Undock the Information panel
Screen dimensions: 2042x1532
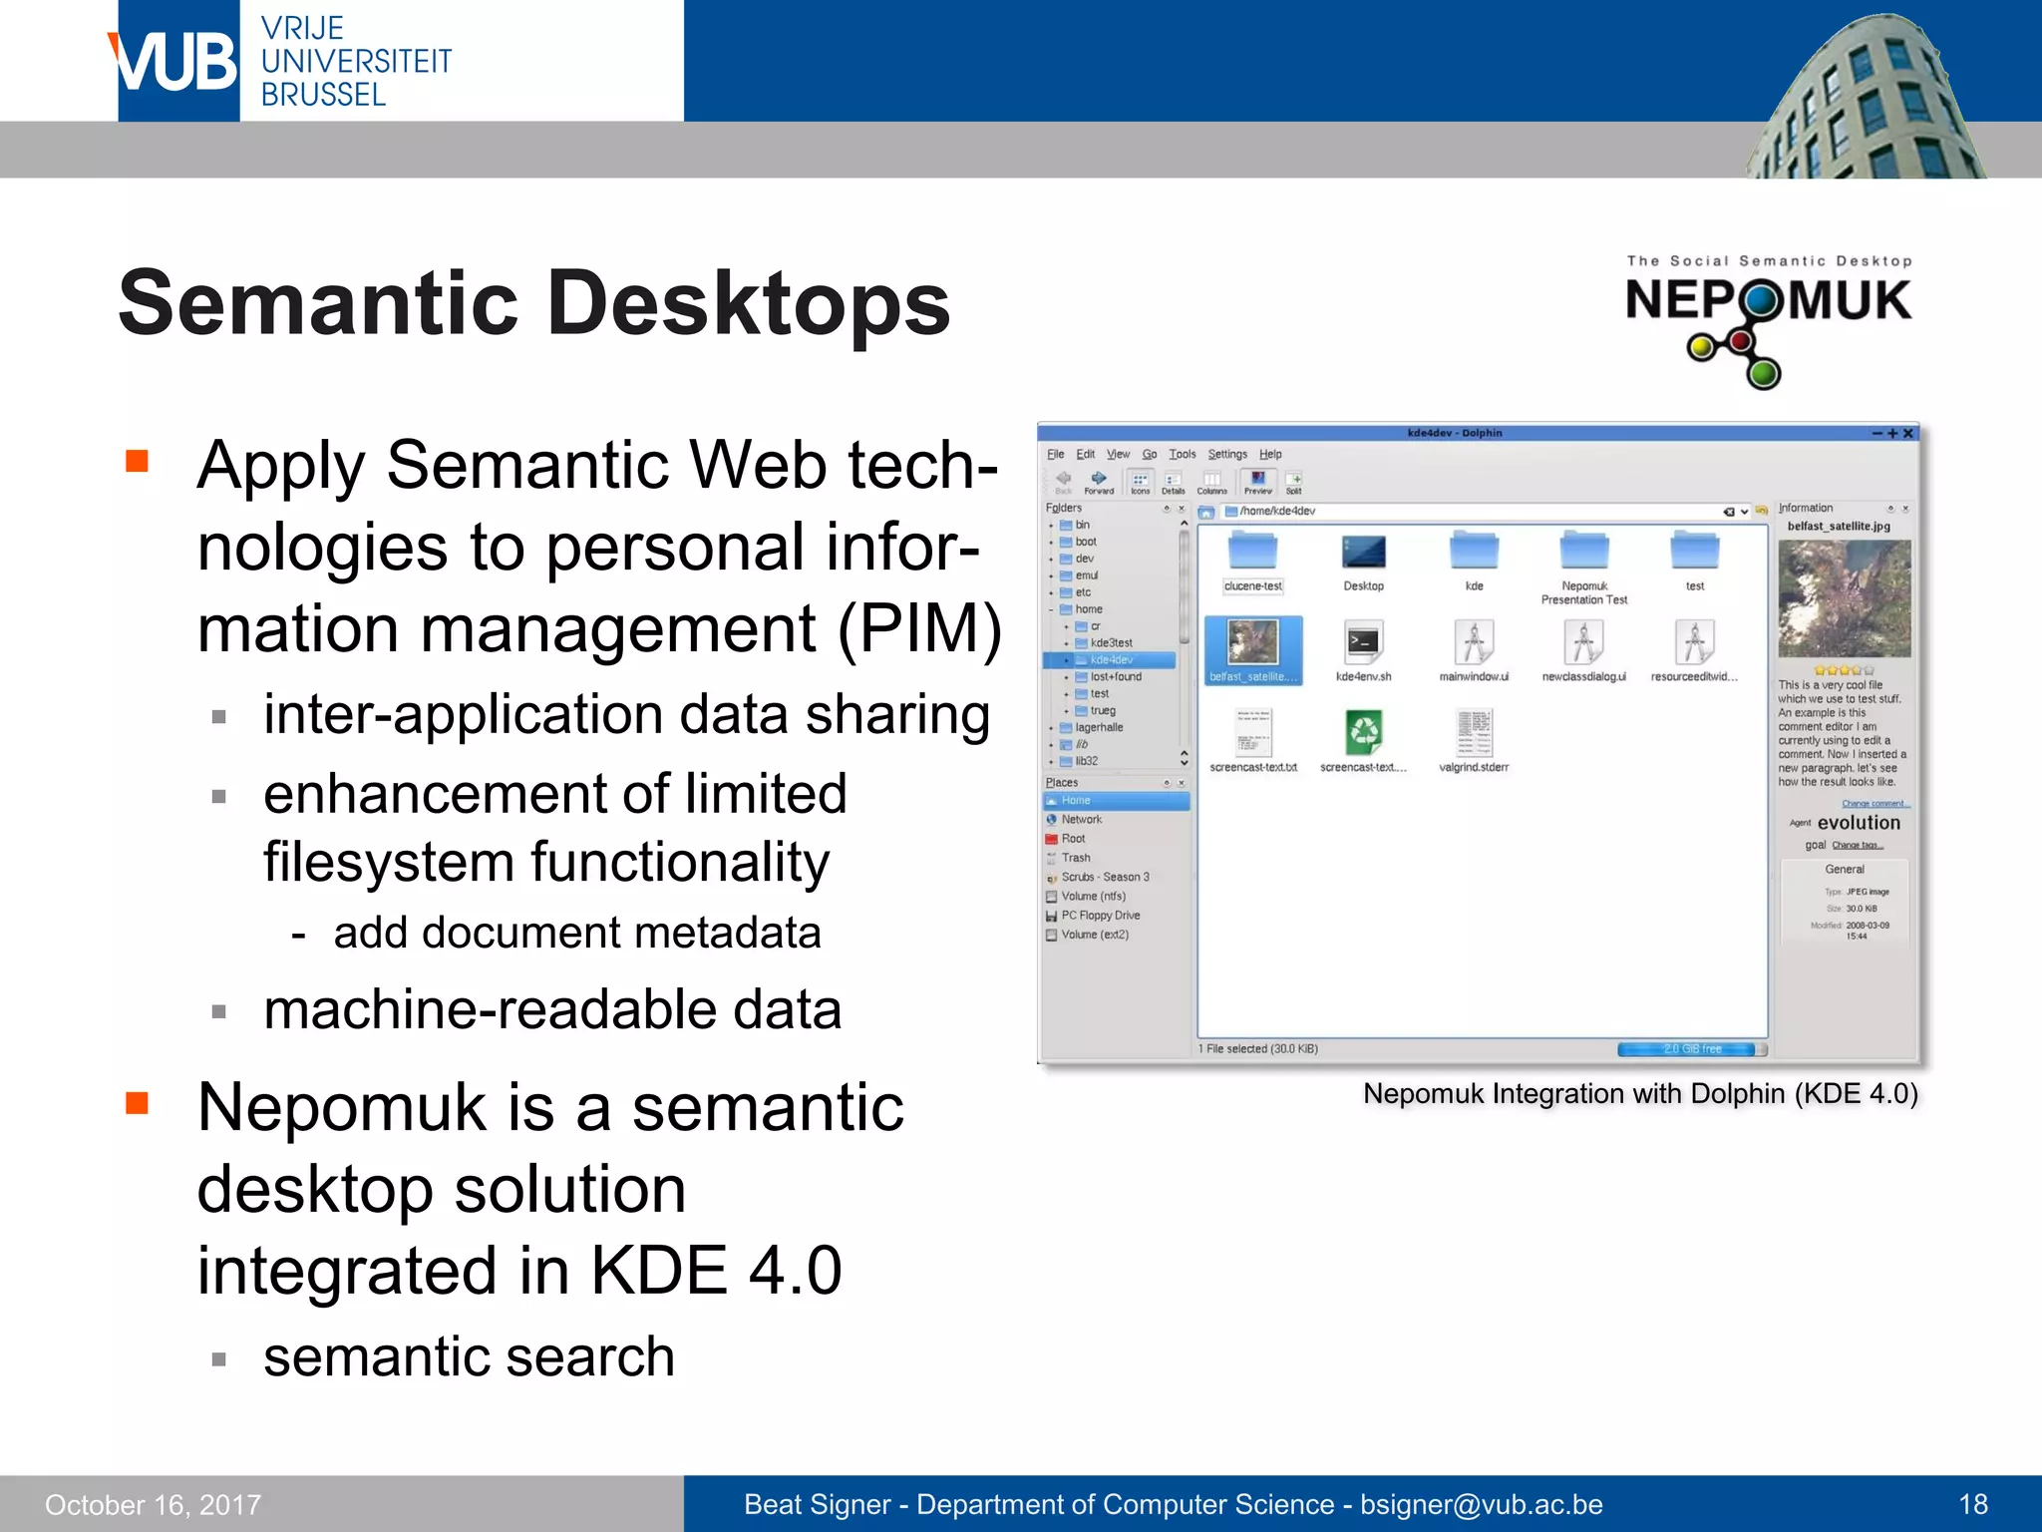[1890, 509]
